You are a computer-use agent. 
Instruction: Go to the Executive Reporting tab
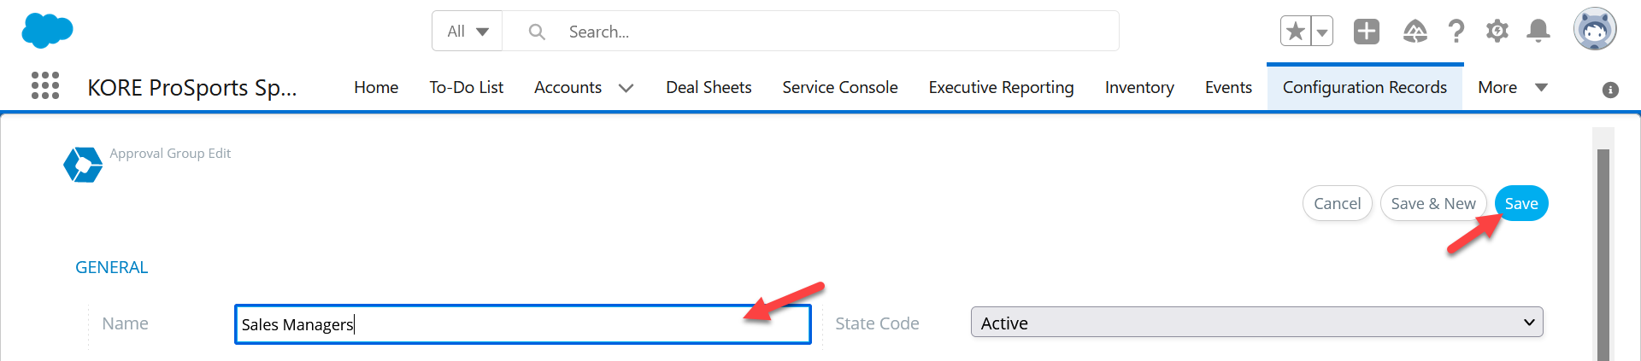(x=1001, y=87)
